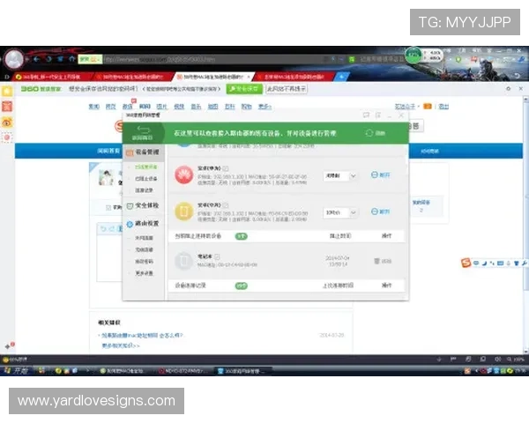Edit the name of 笔记本 blocked device

pyautogui.click(x=217, y=256)
